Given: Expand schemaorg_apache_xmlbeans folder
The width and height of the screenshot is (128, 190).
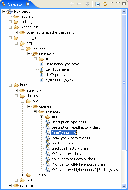Looking at the screenshot, I should [x=16, y=32].
